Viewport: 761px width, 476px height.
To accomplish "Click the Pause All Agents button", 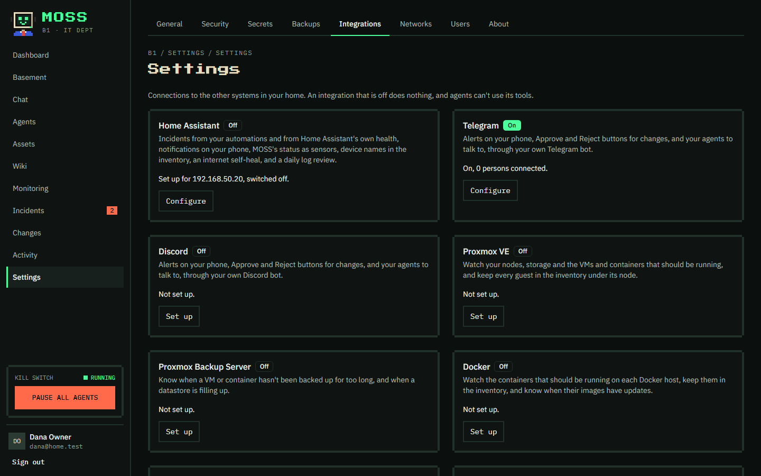I will tap(65, 398).
